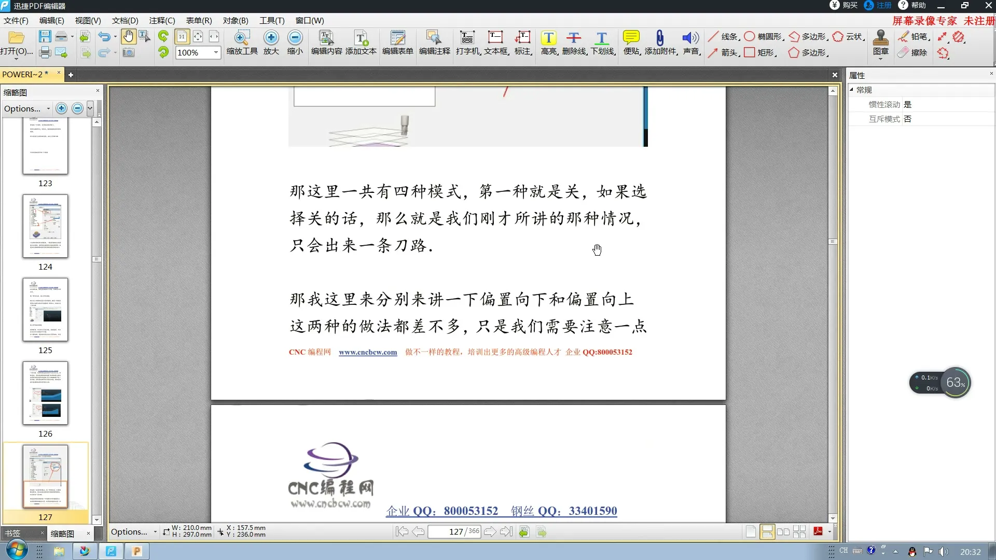This screenshot has width=996, height=560.
Task: Toggle continuous scrolling page display
Action: click(x=768, y=531)
